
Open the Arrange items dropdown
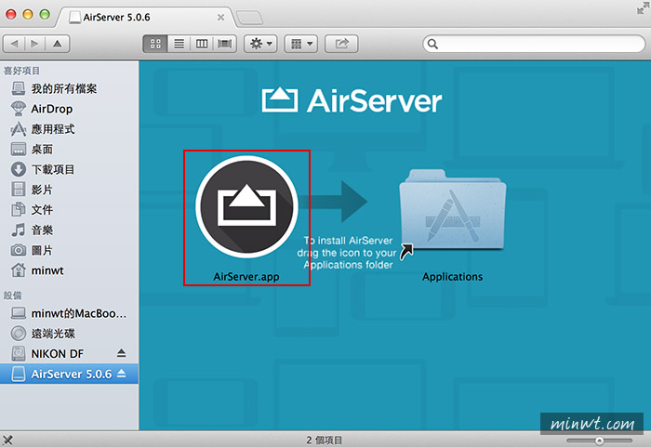pyautogui.click(x=301, y=44)
